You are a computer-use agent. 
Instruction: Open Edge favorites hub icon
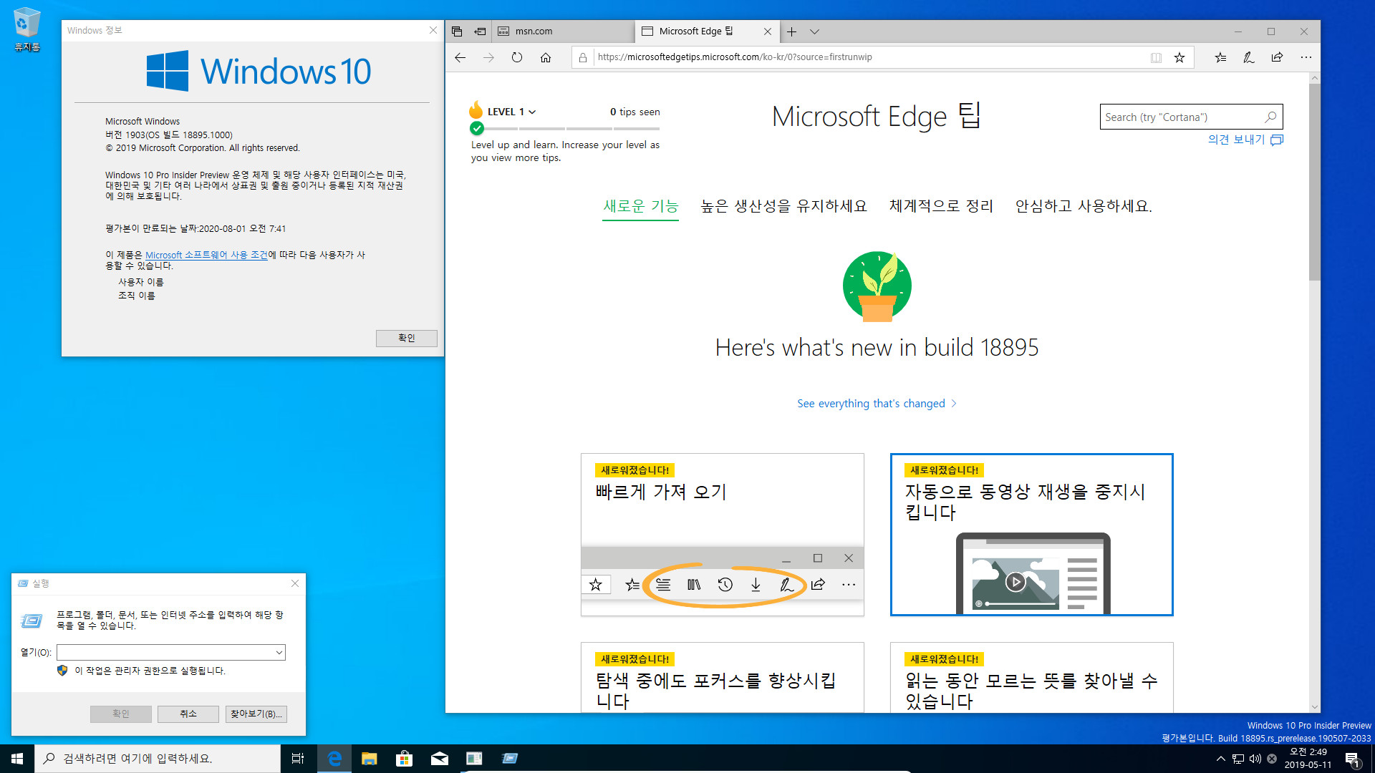(x=1220, y=57)
